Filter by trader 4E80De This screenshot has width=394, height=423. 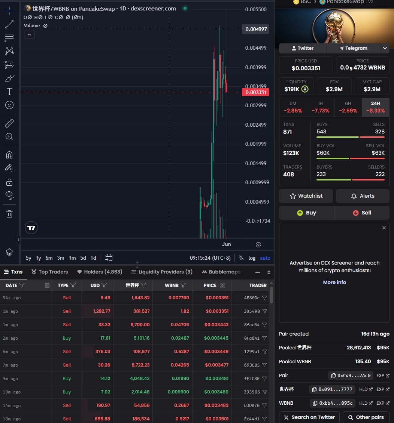(264, 298)
